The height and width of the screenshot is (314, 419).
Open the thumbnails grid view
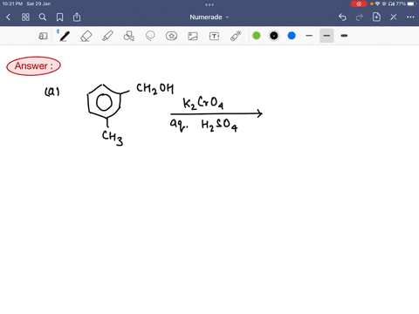(25, 17)
